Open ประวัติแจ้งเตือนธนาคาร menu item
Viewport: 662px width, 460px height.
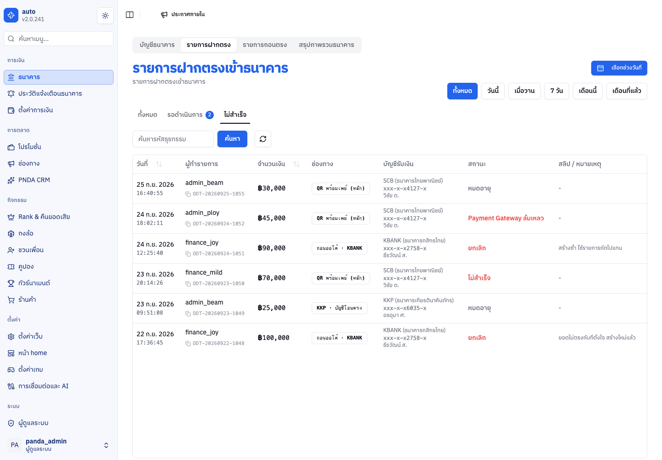pos(58,94)
